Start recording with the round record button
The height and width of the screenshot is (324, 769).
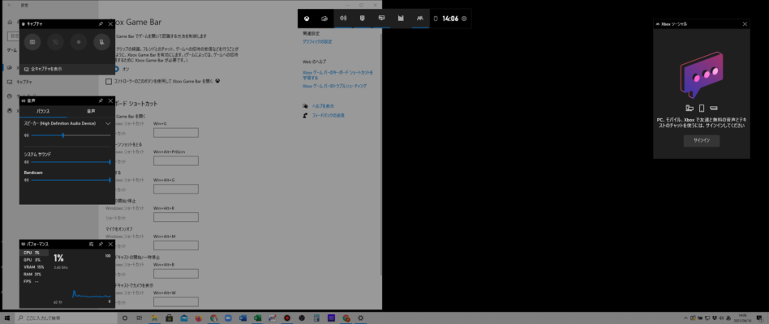point(79,42)
